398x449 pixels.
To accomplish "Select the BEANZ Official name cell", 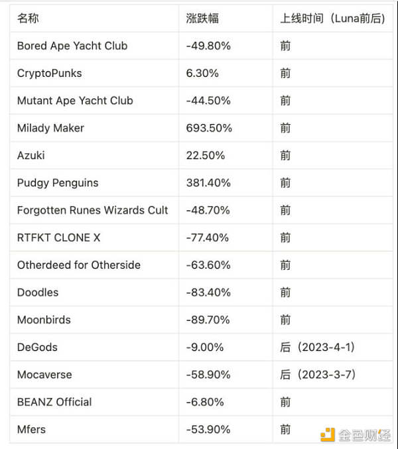I will point(54,402).
